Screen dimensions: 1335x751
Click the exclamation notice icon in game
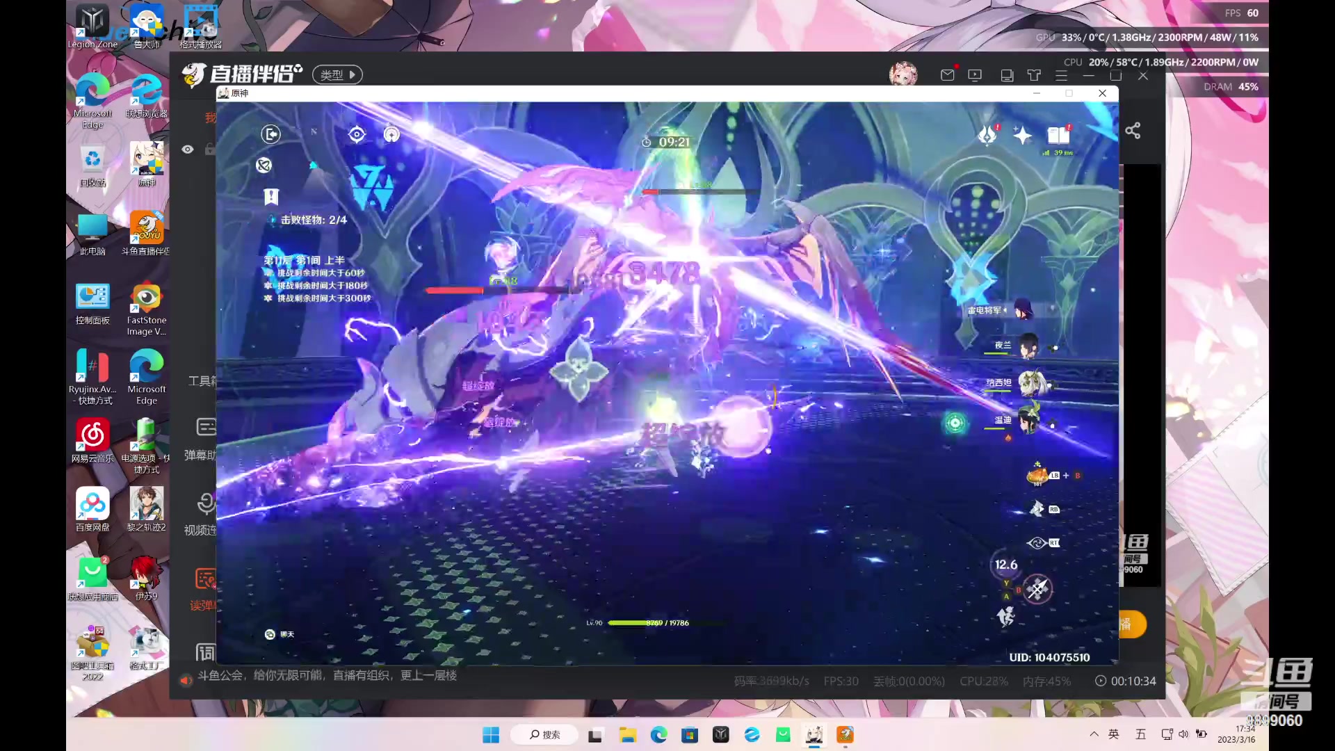[x=271, y=197]
